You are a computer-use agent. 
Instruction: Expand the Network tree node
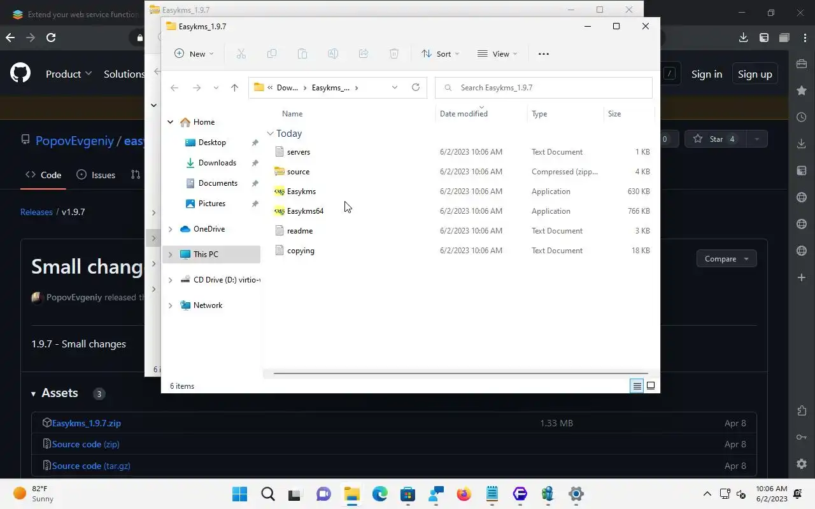click(170, 305)
